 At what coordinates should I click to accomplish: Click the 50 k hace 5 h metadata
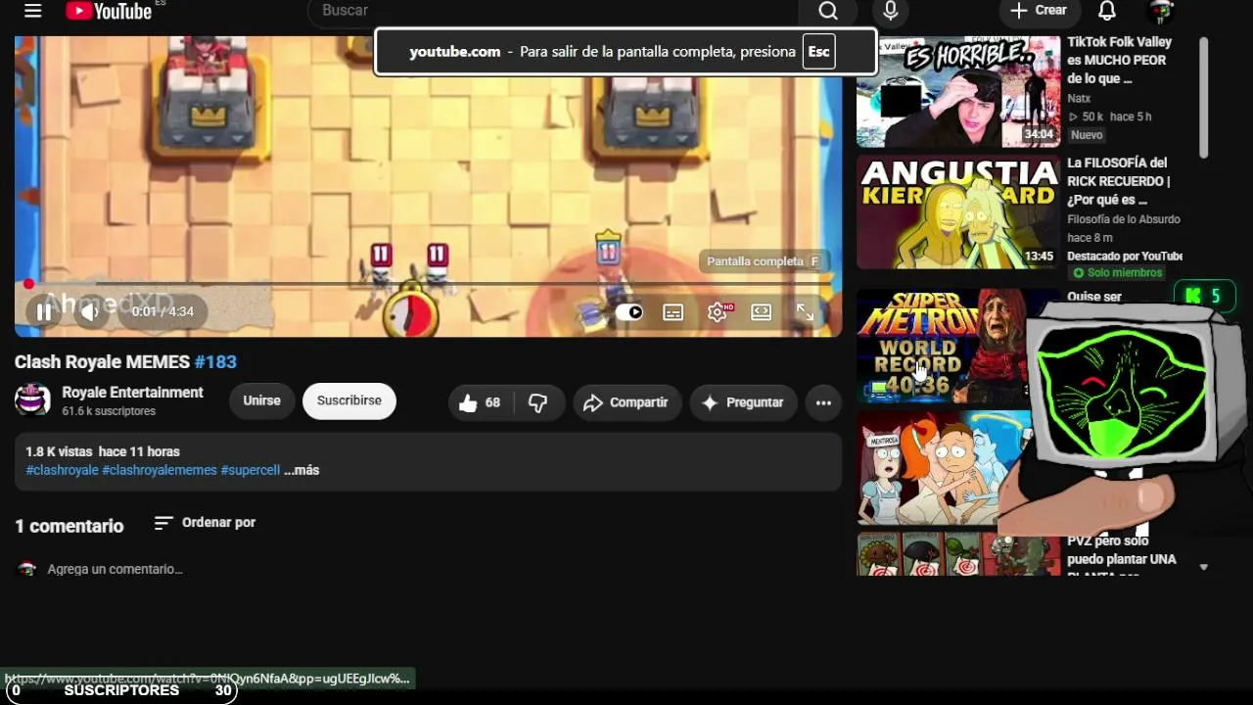pyautogui.click(x=1110, y=117)
